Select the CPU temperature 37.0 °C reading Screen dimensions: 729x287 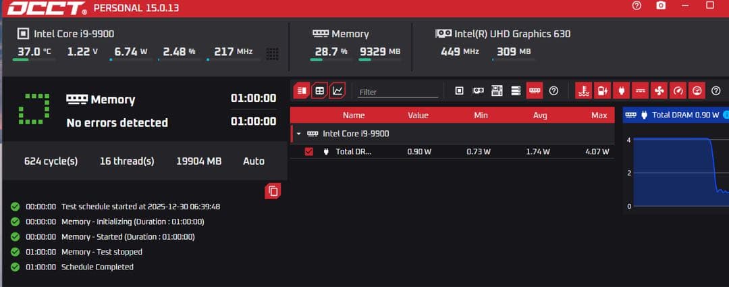[x=34, y=51]
